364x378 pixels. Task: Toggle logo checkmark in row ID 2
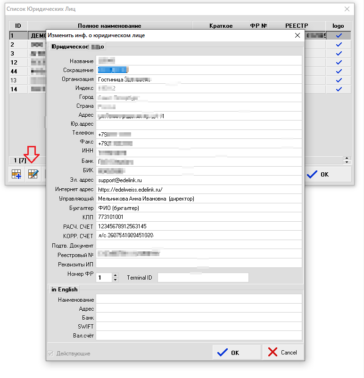[339, 45]
